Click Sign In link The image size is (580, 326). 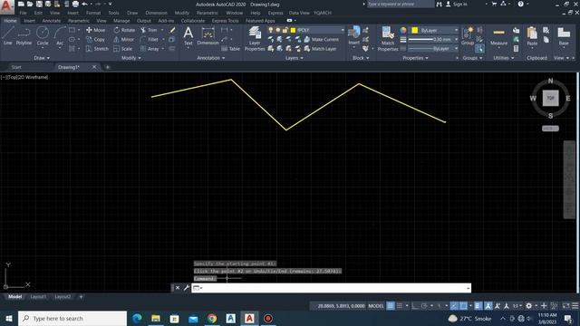(457, 4)
